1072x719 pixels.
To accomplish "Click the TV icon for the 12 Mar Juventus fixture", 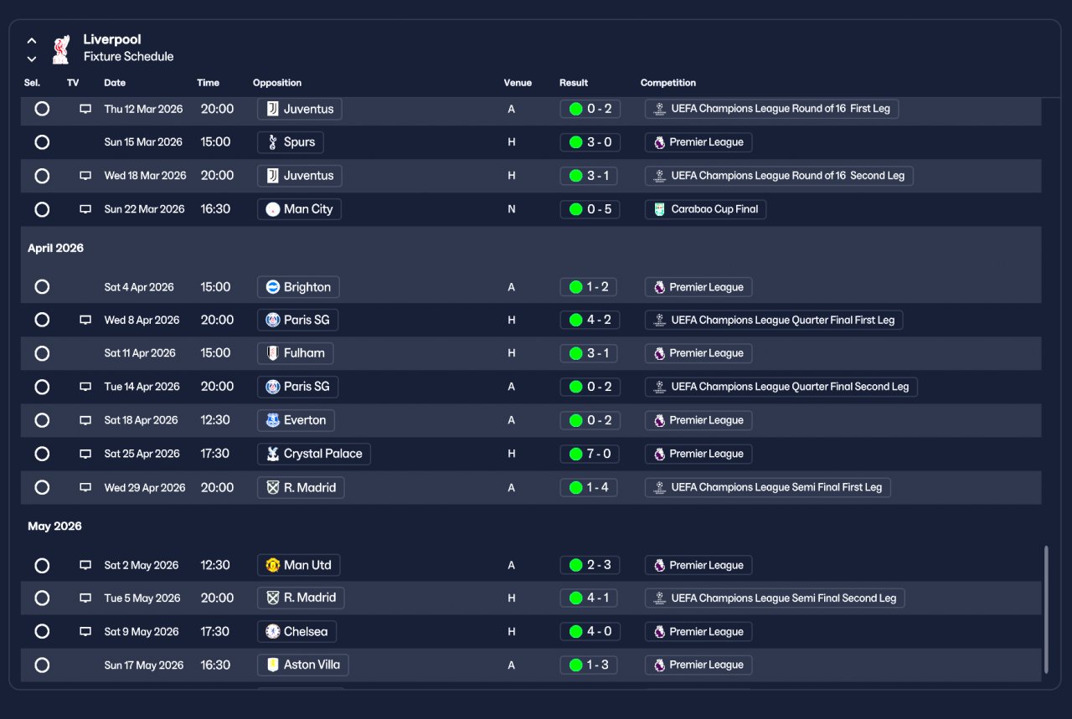I will (x=85, y=109).
